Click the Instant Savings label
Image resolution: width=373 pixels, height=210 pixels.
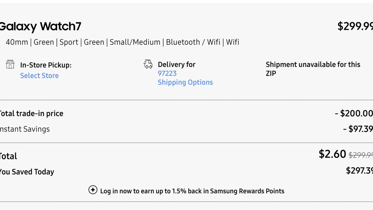tap(25, 129)
